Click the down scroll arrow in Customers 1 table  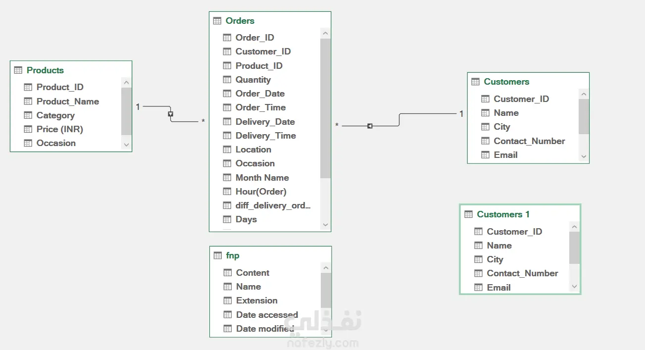coord(574,286)
